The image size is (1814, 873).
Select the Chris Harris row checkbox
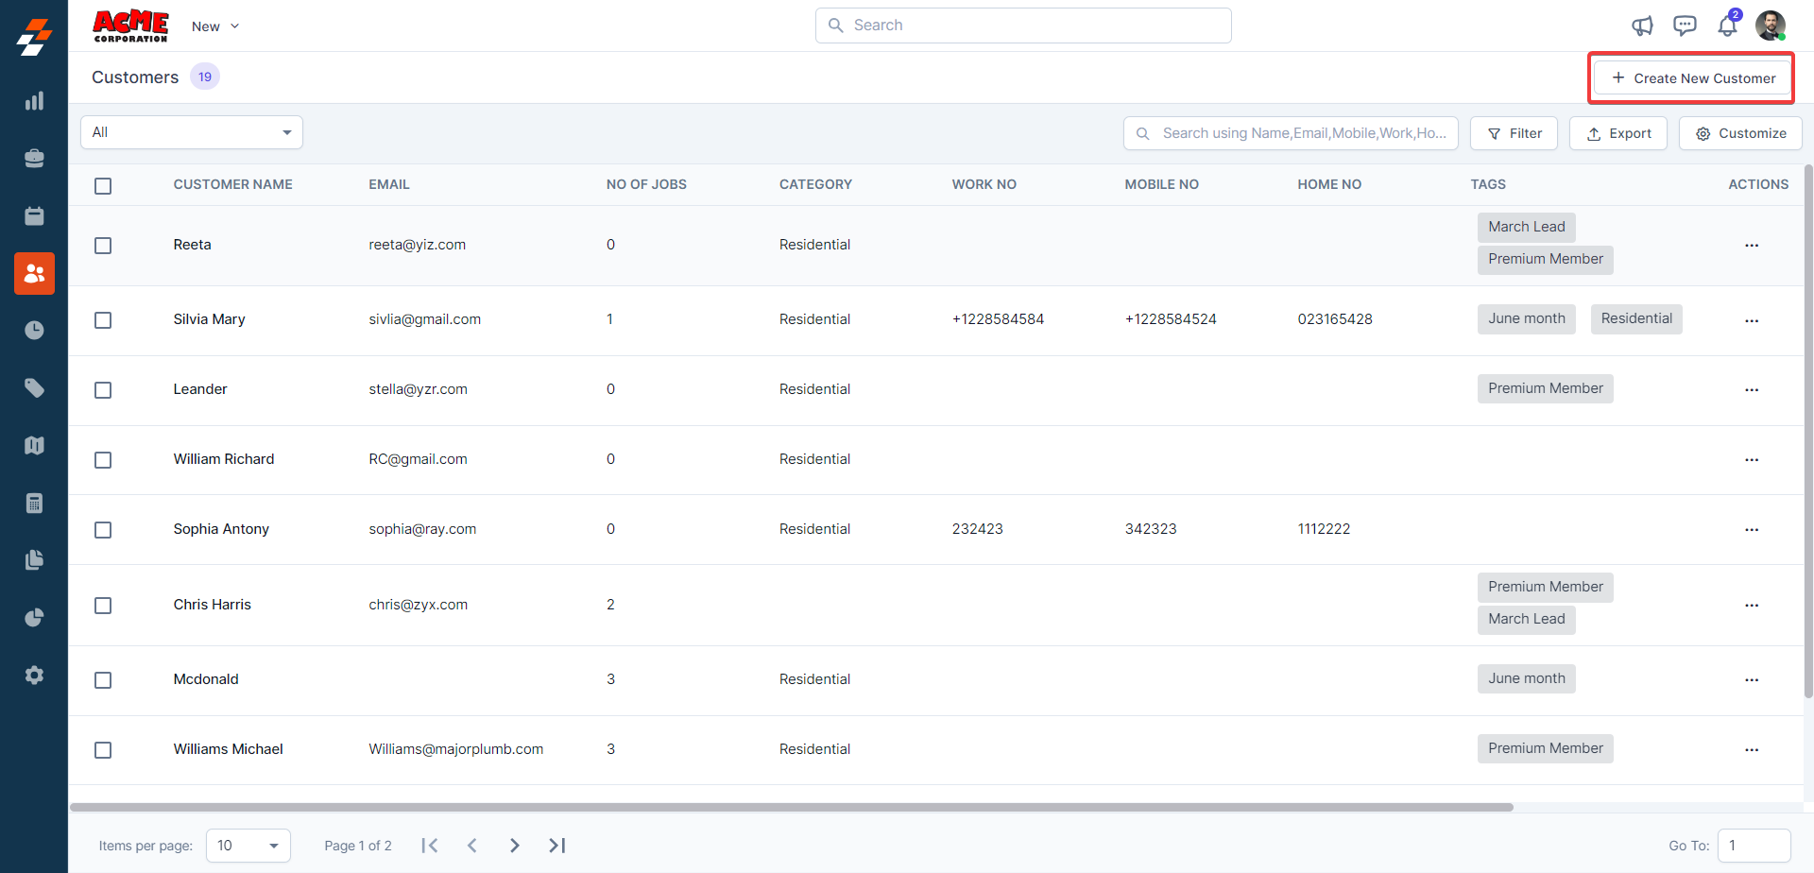(103, 606)
